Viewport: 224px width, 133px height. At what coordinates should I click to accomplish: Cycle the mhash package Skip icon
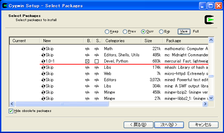[x=43, y=67]
